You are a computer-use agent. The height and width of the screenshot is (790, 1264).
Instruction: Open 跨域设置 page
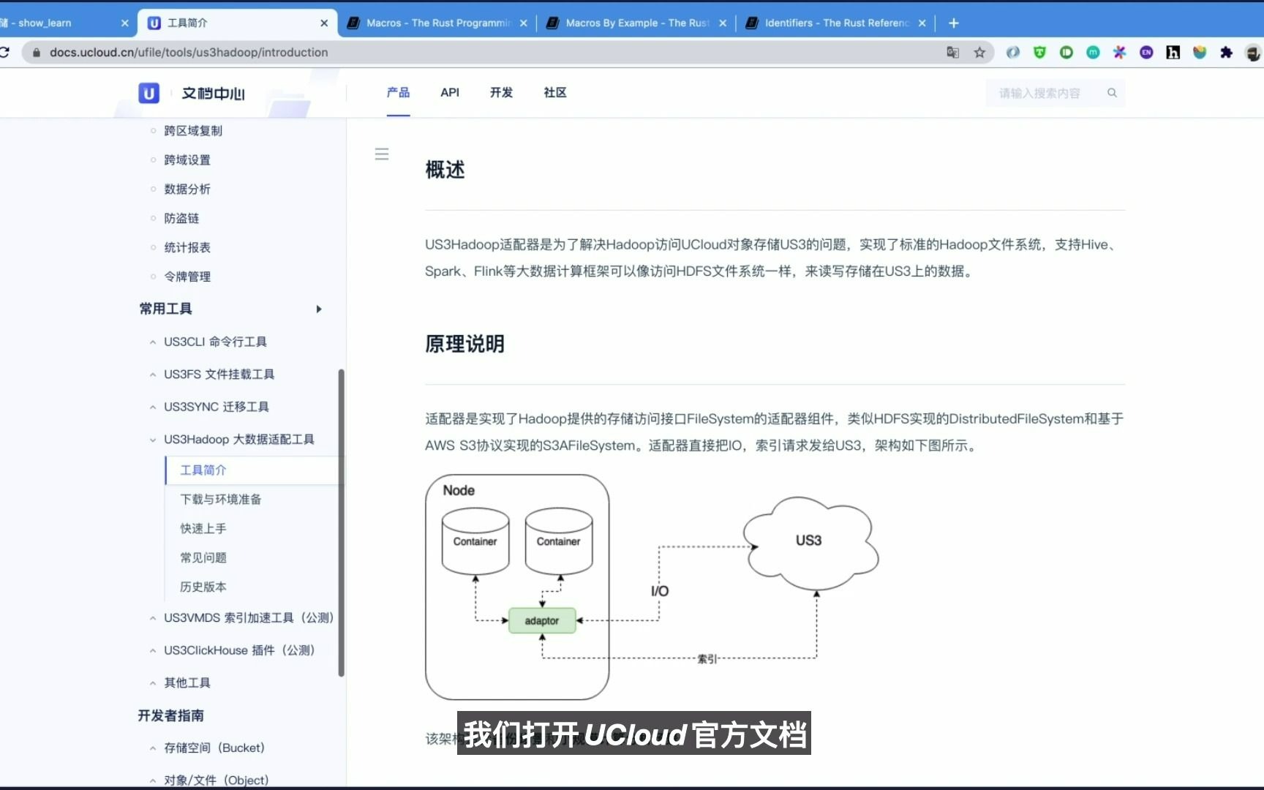[x=187, y=160]
